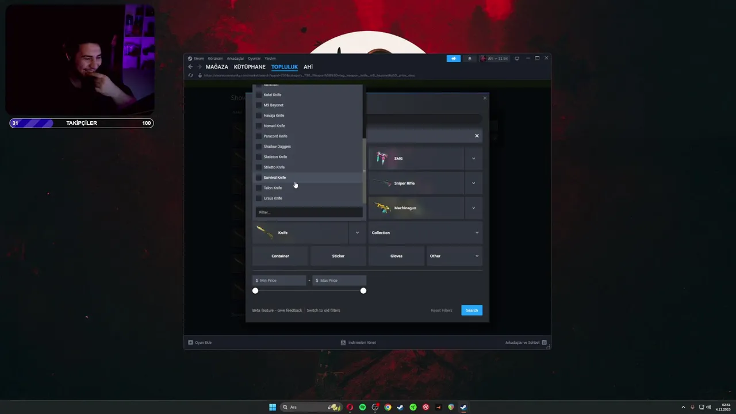Open the KÜTÜPHANE tab
The height and width of the screenshot is (414, 736).
click(x=250, y=67)
